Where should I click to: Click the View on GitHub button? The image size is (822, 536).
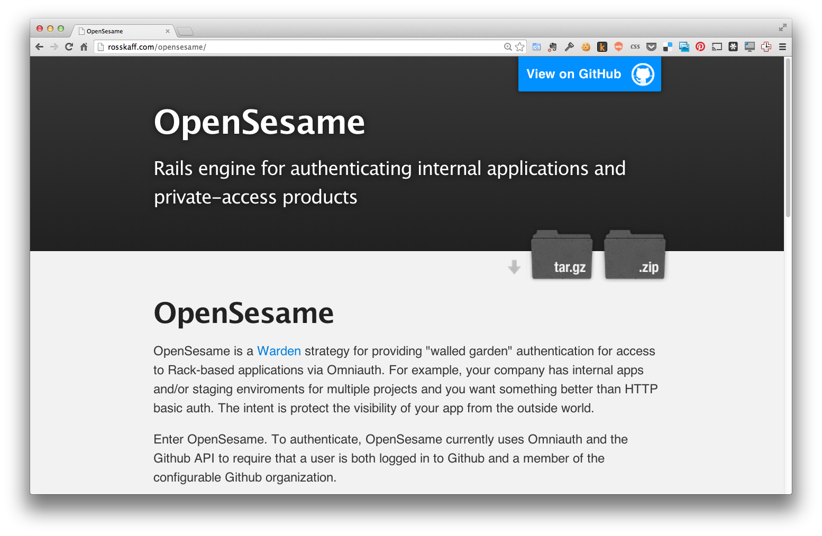click(x=589, y=74)
